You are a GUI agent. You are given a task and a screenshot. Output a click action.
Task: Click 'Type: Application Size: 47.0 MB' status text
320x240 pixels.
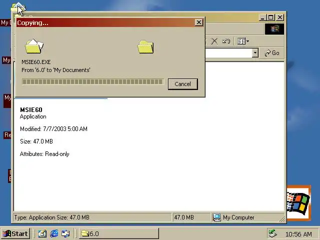[x=52, y=217]
